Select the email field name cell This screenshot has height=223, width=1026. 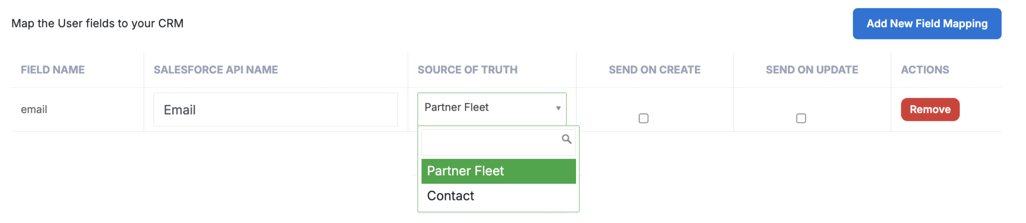coord(34,110)
